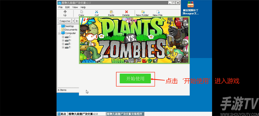Click the Cut scissors icon
Image resolution: width=259 pixels, height=116 pixels.
(97, 12)
